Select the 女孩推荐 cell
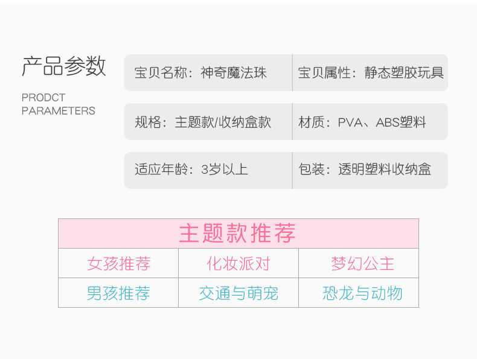Screen dimensions: 477x359 (x=118, y=264)
